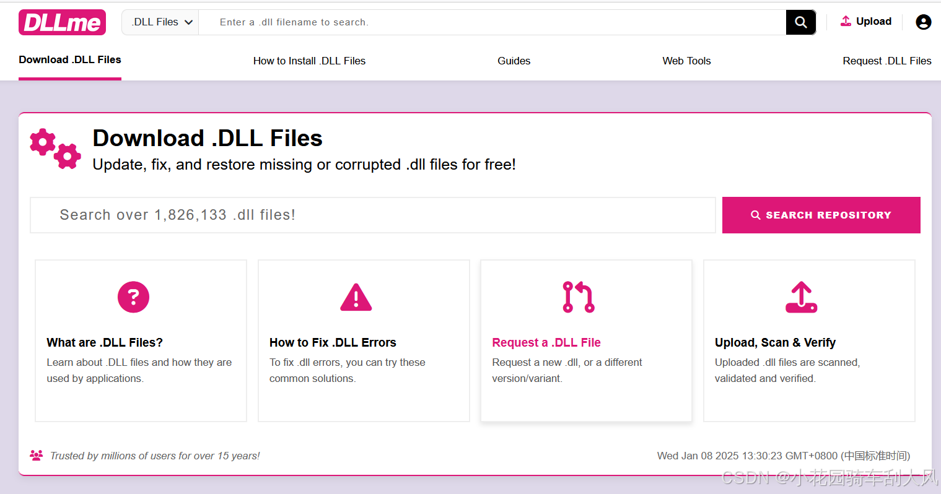Click the users group icon near trusted text
Viewport: 941px width, 494px height.
click(x=37, y=456)
